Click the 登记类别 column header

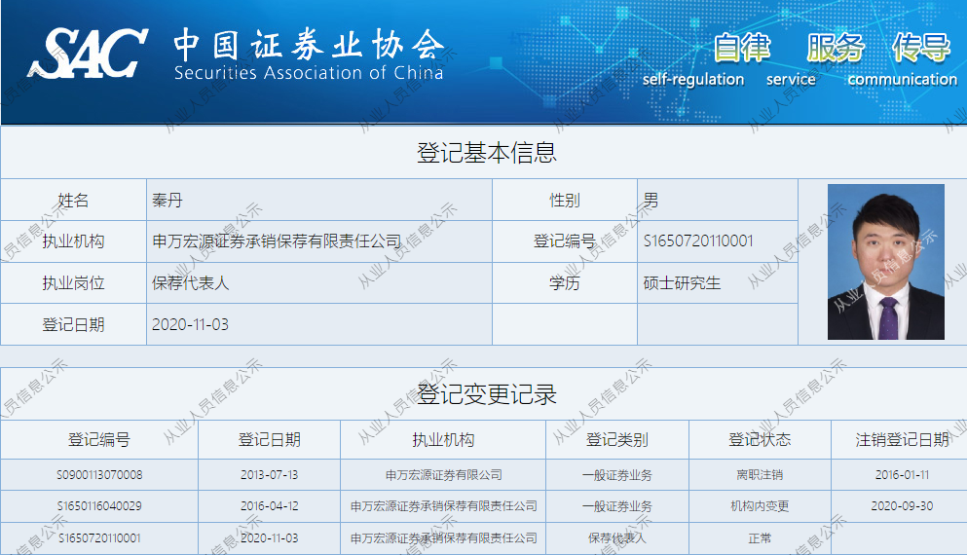pos(616,440)
